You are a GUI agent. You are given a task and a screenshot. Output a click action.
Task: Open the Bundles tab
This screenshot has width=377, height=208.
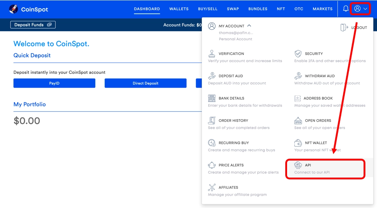tap(258, 9)
